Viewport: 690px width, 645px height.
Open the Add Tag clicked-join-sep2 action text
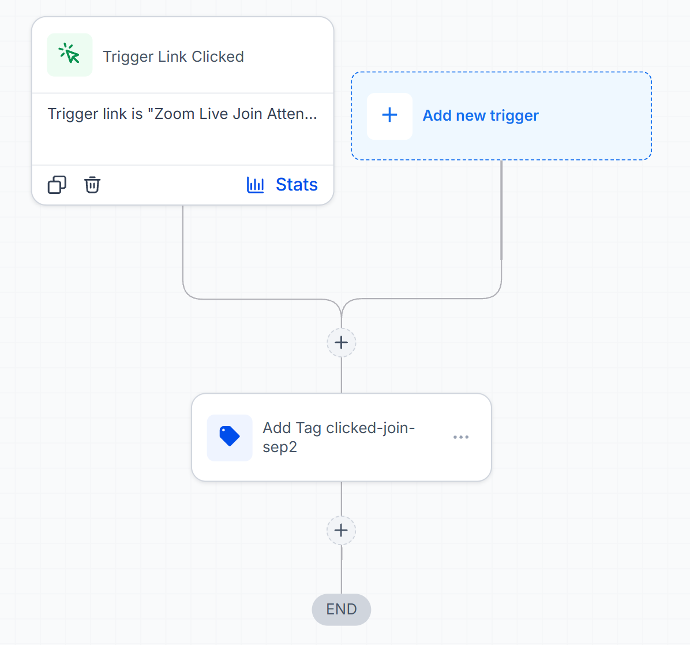click(339, 437)
